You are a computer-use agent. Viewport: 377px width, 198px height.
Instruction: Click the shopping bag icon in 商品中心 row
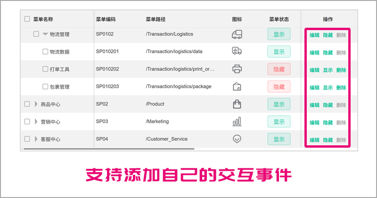237,104
